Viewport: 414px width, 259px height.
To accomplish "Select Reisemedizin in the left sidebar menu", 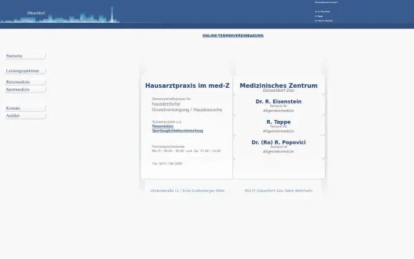I will (x=26, y=82).
